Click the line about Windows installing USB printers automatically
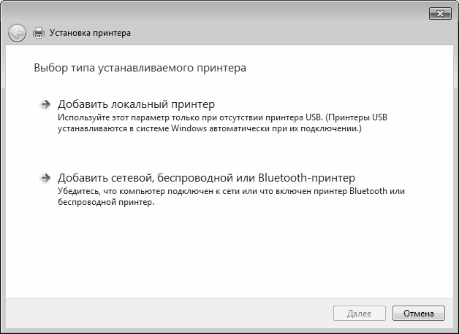The image size is (459, 334). pos(210,128)
